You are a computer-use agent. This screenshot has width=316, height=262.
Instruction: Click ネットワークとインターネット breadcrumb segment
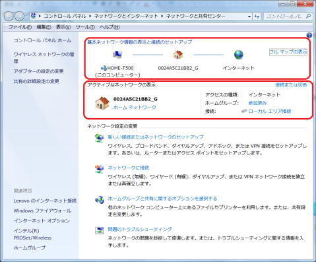click(126, 16)
